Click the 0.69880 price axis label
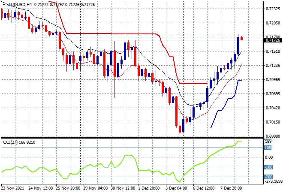This screenshot has height=193, width=283. click(x=273, y=136)
